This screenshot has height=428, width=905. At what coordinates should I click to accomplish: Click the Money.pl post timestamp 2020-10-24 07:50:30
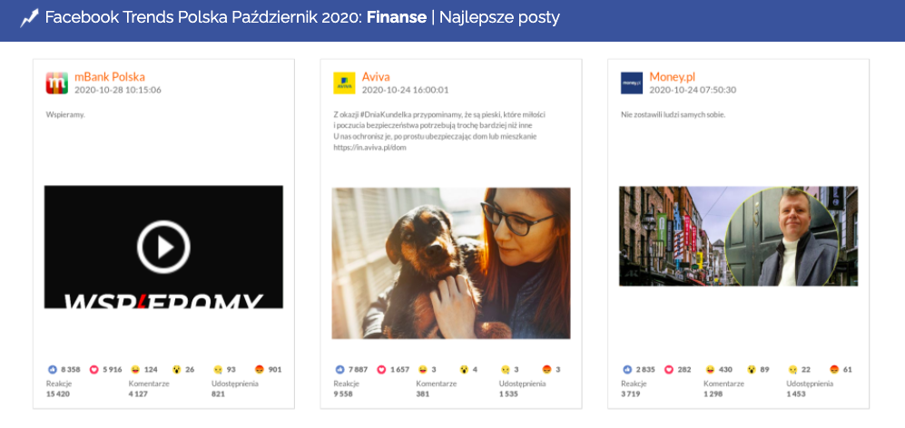[692, 91]
